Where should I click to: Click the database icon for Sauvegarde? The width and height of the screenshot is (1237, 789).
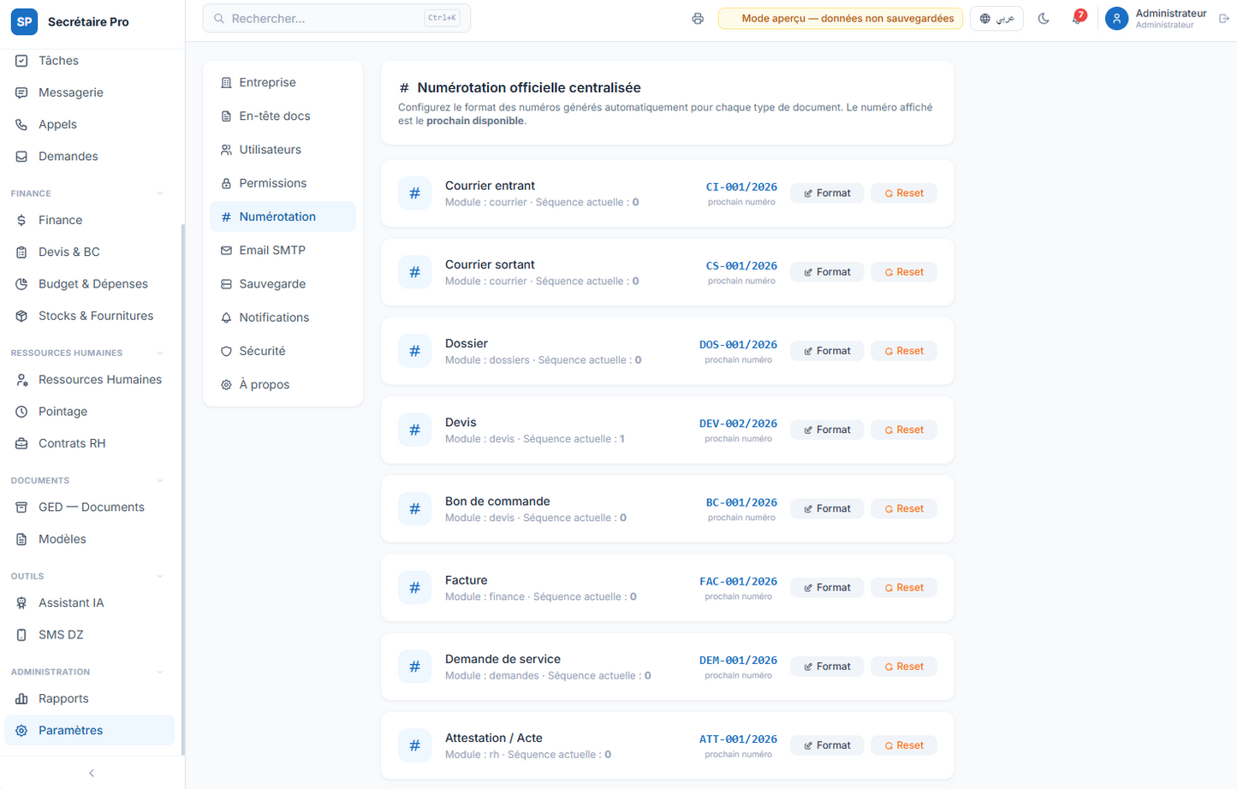[226, 284]
